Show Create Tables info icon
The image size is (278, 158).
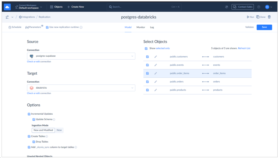click(x=47, y=136)
